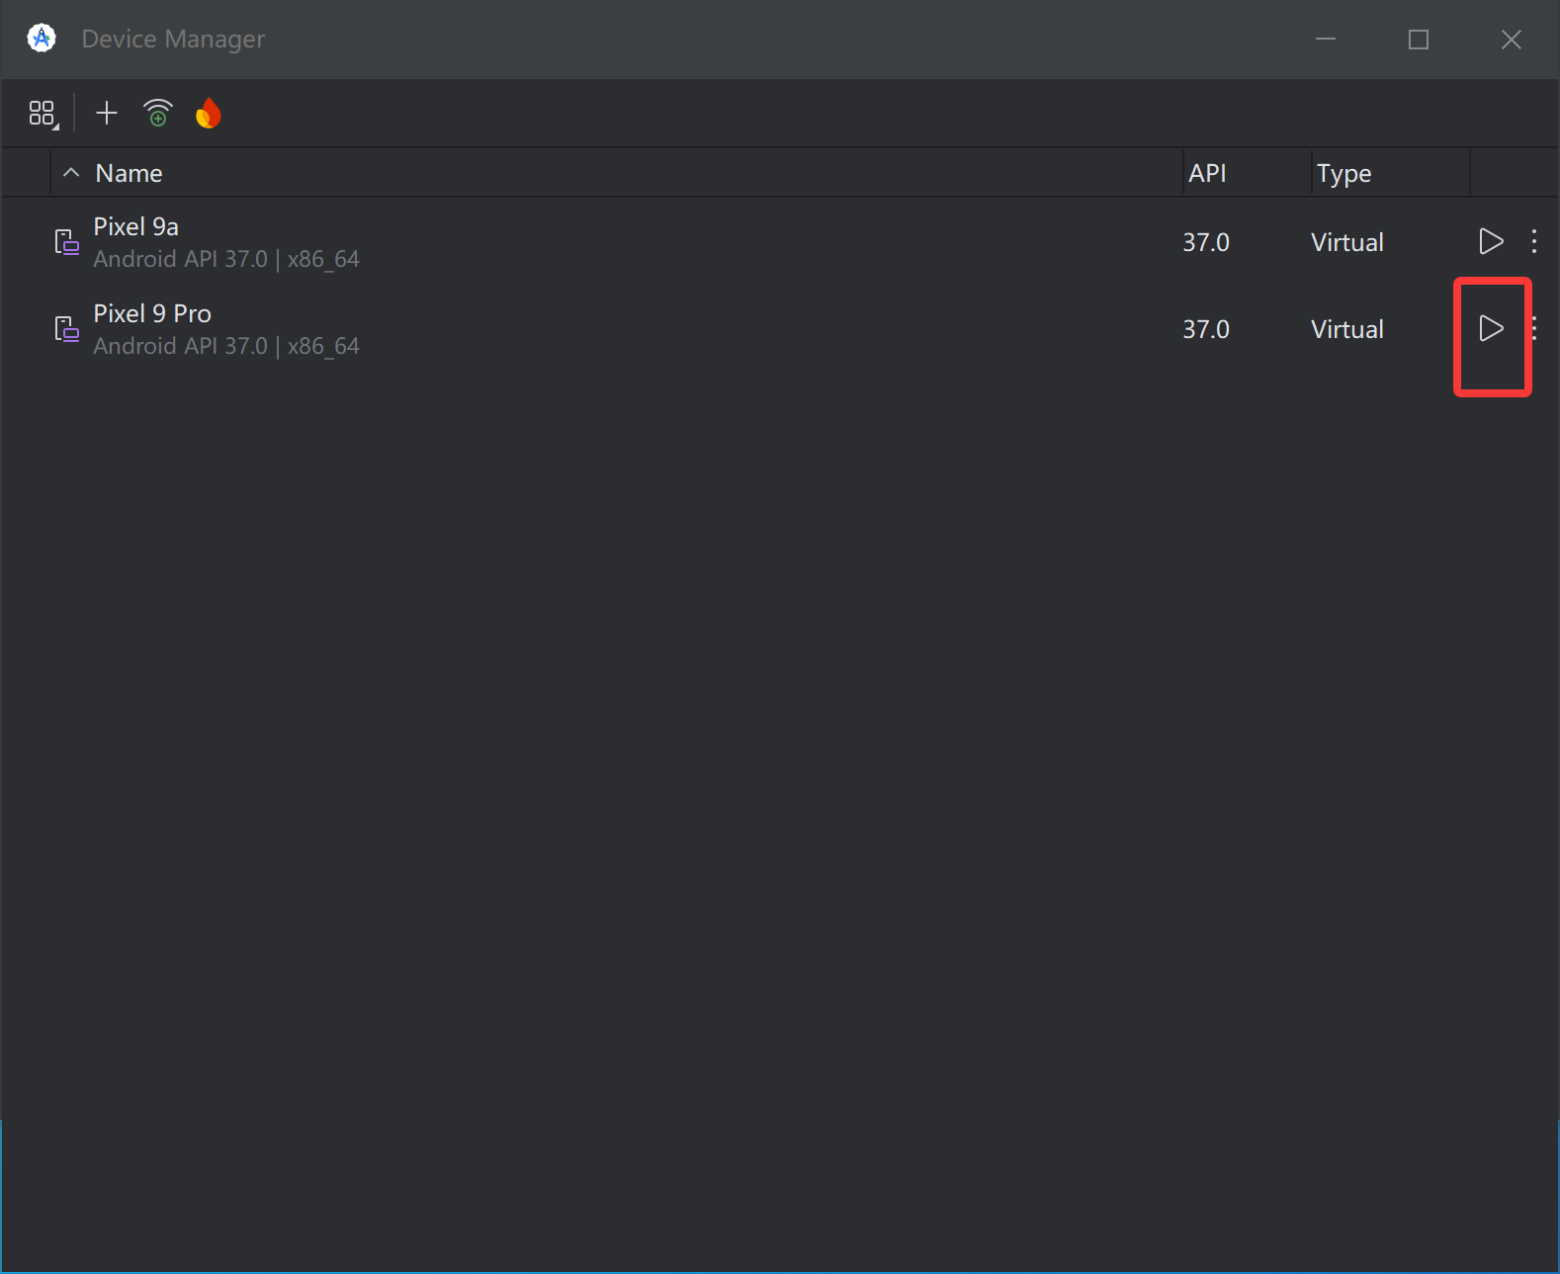The image size is (1560, 1274).
Task: Click Pixel 9 Pro's Android API 37.0 subtitle
Action: (226, 346)
